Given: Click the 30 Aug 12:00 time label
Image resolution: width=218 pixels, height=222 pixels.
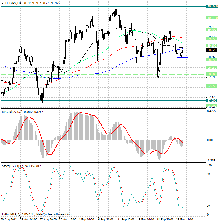Looking at the screenshot, I should pyautogui.click(x=68, y=220).
